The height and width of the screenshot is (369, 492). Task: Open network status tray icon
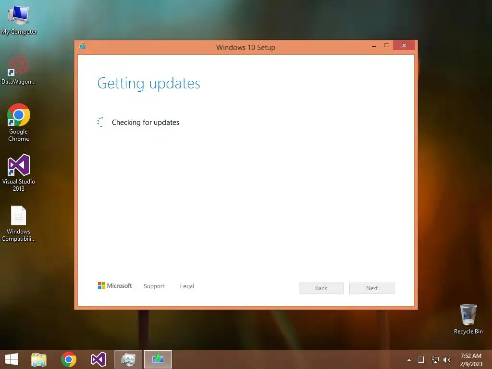tap(435, 359)
